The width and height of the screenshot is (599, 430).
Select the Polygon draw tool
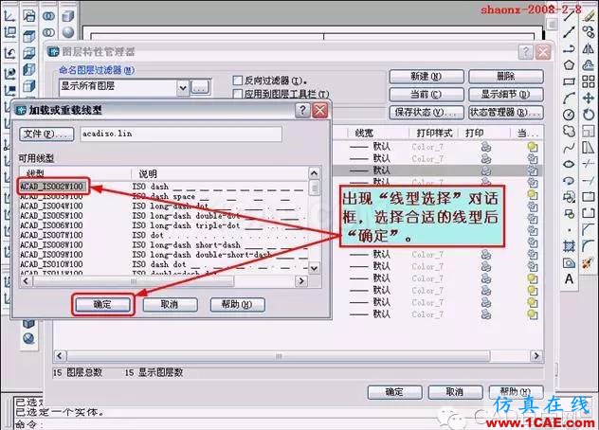pos(569,65)
